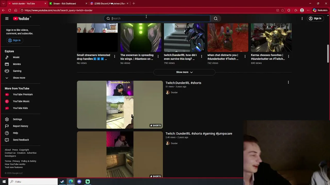This screenshot has width=330, height=185.
Task: Open the Twitch:DunderIRL #shorts video thumbnail
Action: pos(120,105)
